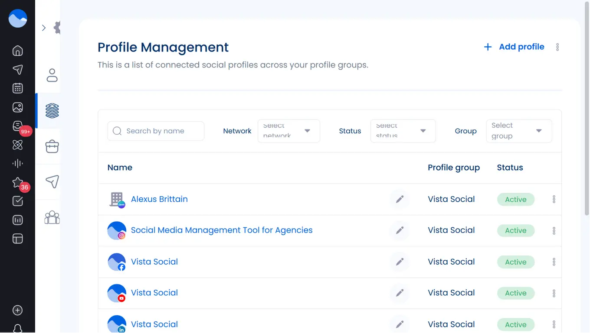This screenshot has height=333, width=590.
Task: Open three-dot menu for Alexus Brittain row
Action: tap(554, 199)
